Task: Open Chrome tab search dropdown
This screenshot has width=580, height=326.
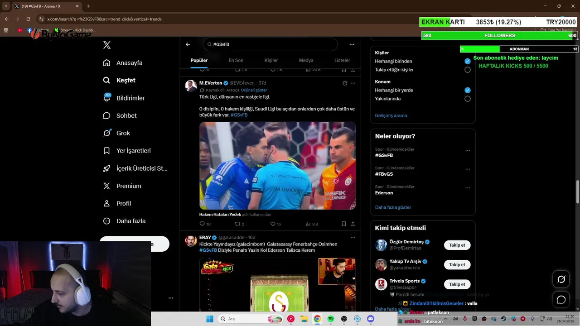Action: click(6, 6)
